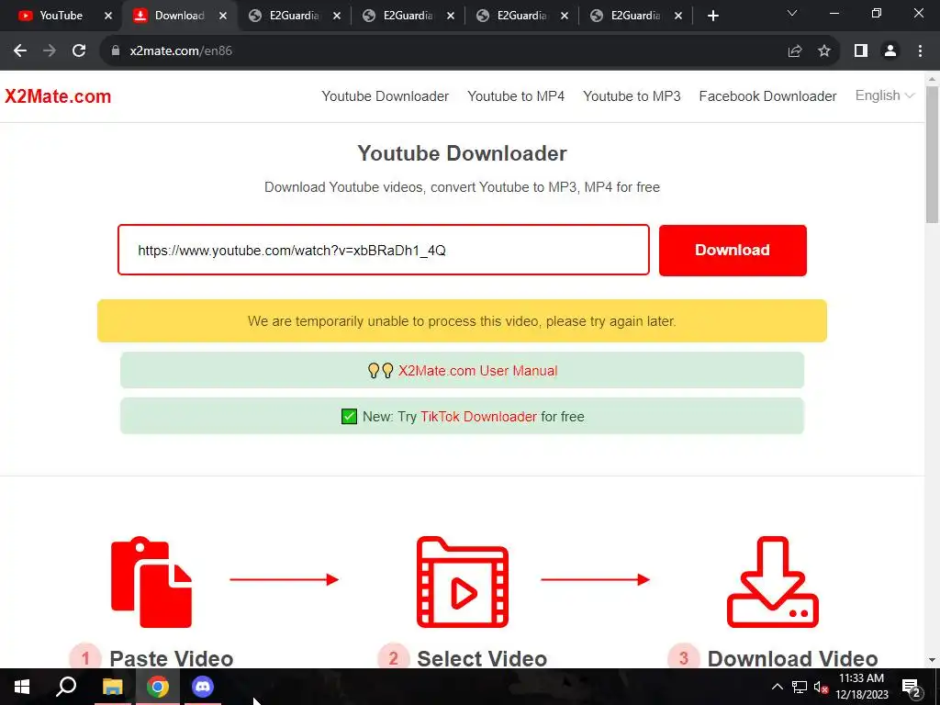This screenshot has width=940, height=705.
Task: Switch to the YouTube tab
Action: click(61, 16)
